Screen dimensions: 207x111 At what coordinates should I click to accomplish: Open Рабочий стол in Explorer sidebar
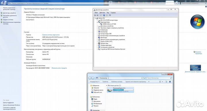[x=97, y=92]
